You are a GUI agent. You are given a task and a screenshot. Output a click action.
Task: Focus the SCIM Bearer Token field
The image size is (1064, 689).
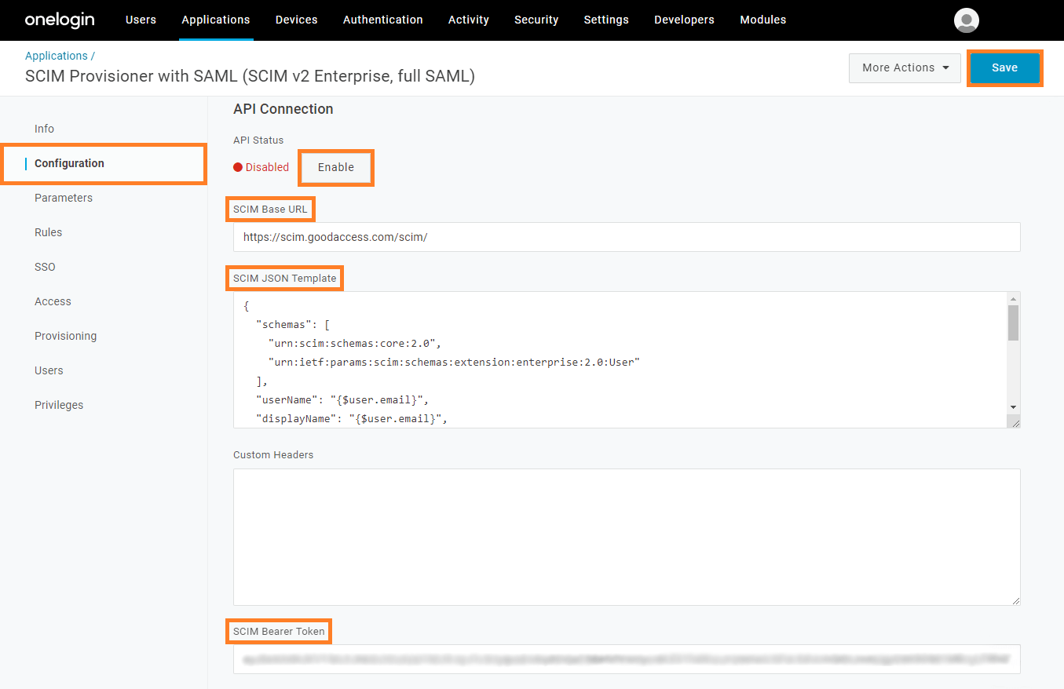627,659
